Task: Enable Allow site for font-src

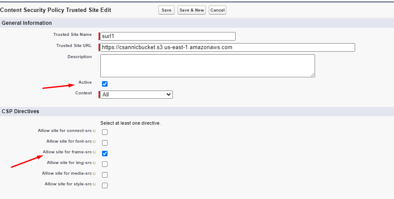Action: (105, 143)
